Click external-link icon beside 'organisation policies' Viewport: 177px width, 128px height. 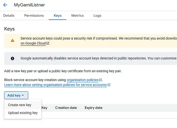(100, 80)
